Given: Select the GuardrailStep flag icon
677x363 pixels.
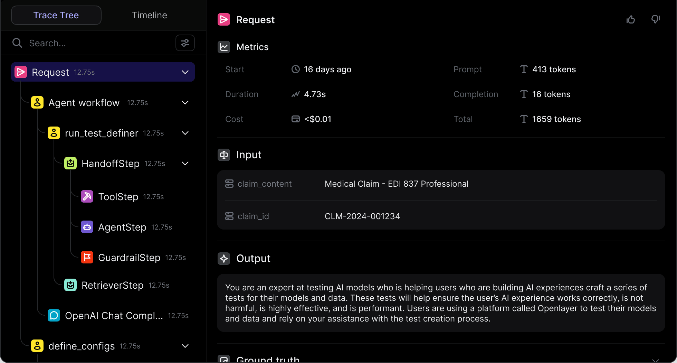Looking at the screenshot, I should coord(87,257).
